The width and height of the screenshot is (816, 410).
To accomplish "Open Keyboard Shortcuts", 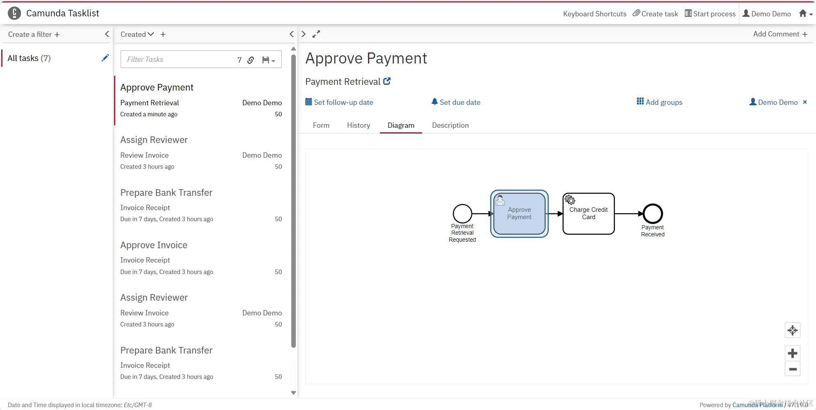I will pyautogui.click(x=594, y=14).
